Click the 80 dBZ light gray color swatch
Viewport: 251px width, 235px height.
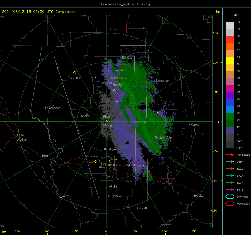230,25
